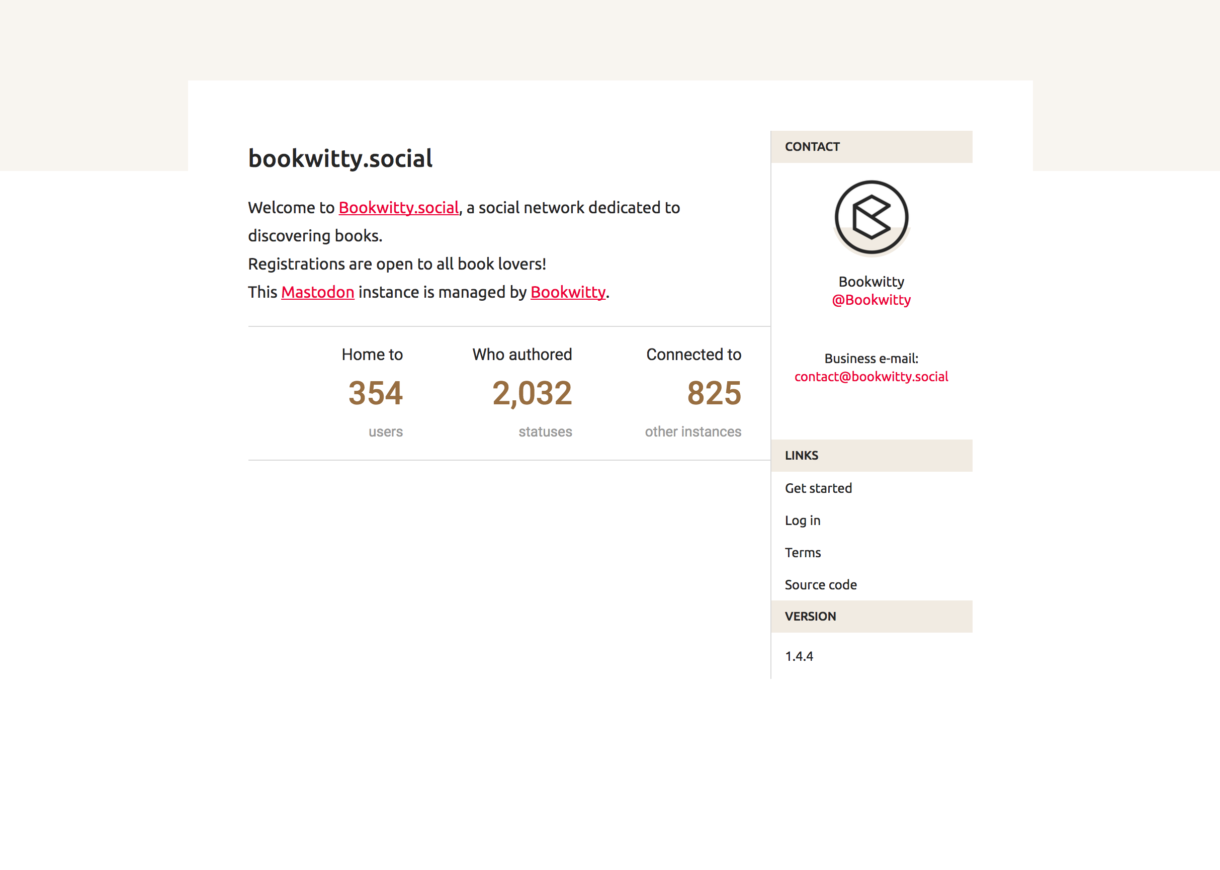
Task: Open the Get started link
Action: [x=818, y=488]
